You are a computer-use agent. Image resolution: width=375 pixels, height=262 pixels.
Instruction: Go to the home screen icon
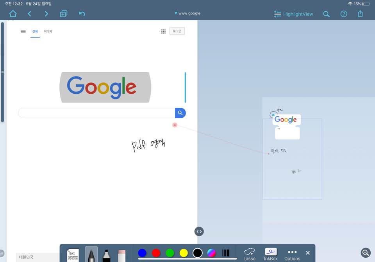pos(13,14)
